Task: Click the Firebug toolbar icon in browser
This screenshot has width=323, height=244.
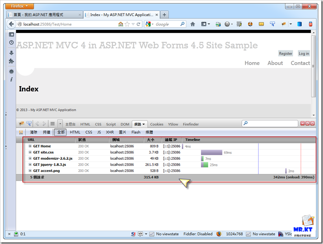Action: click(284, 24)
